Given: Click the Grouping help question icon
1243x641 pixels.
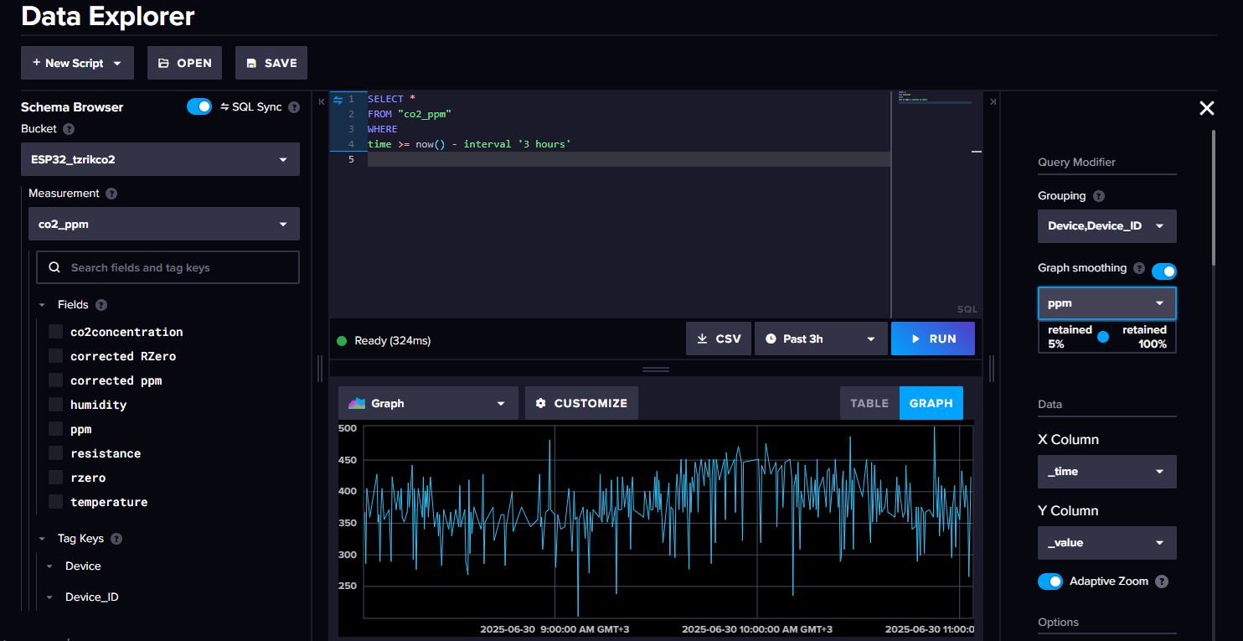Looking at the screenshot, I should pyautogui.click(x=1099, y=196).
